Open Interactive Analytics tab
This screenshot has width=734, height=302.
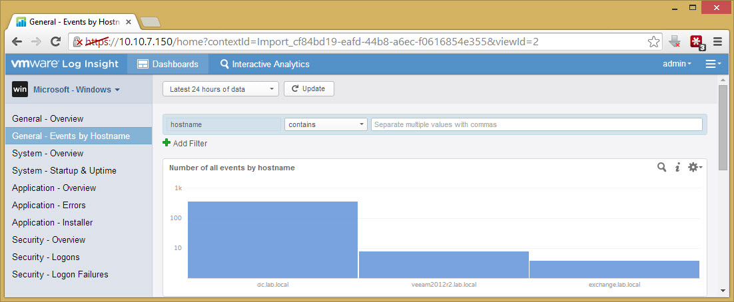pyautogui.click(x=265, y=64)
